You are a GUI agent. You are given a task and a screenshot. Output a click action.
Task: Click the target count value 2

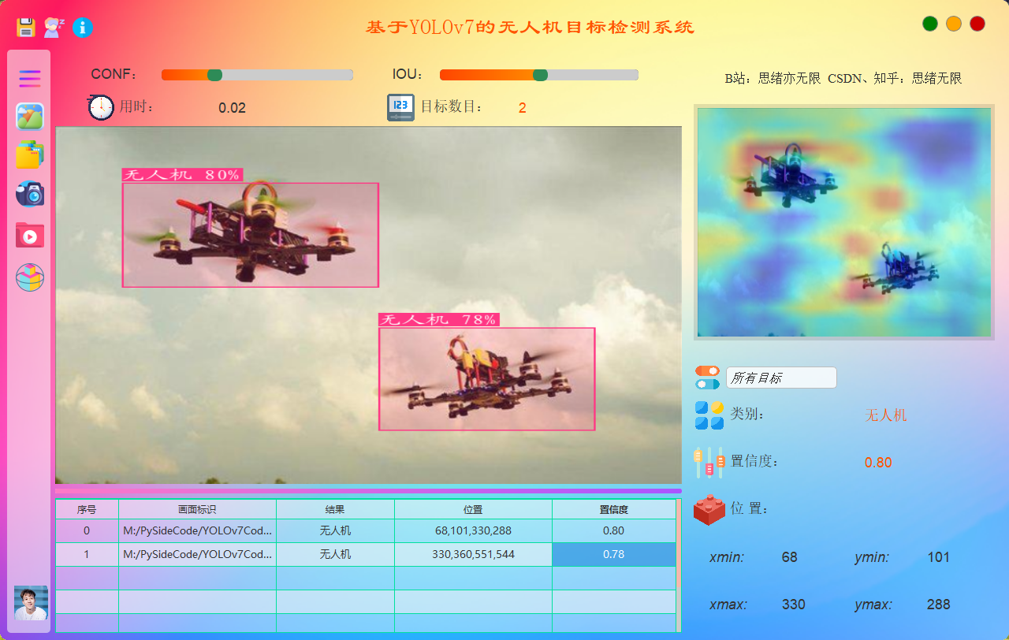coord(523,108)
